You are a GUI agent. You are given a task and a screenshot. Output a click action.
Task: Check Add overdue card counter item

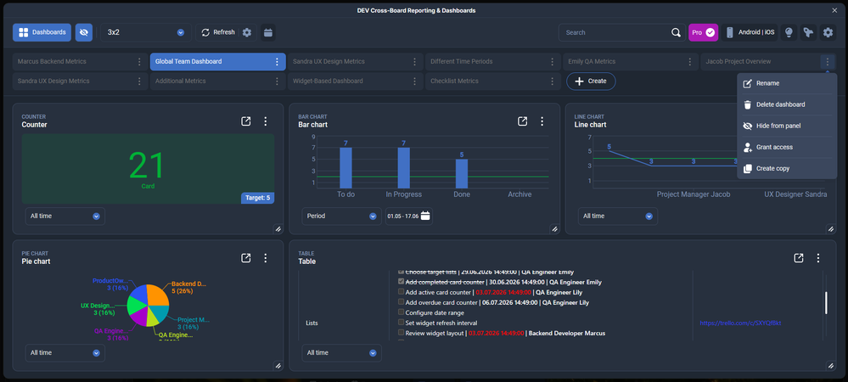tap(401, 302)
